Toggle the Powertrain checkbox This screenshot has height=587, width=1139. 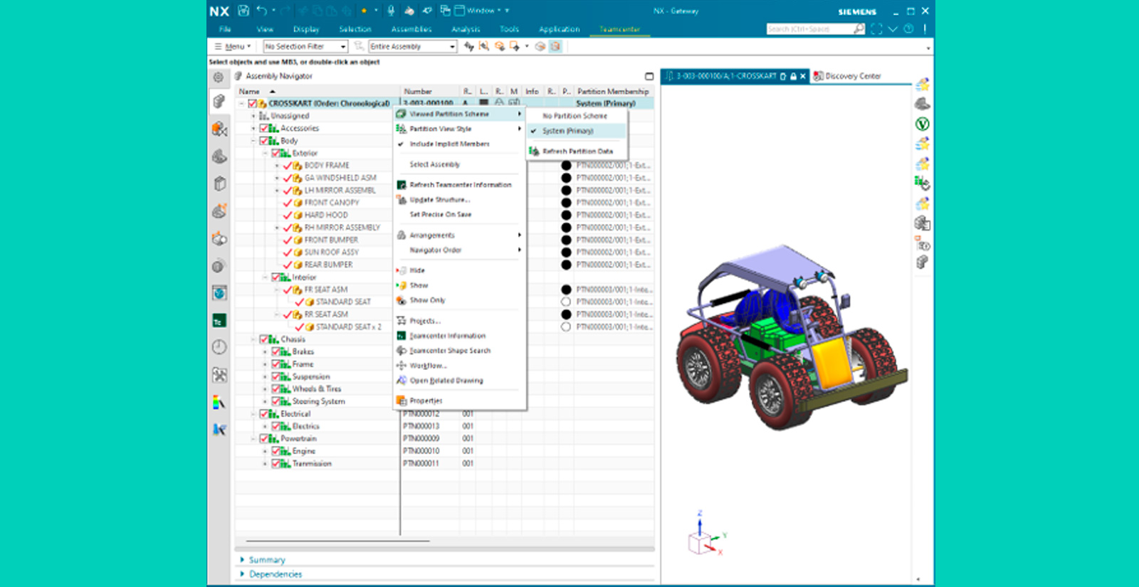click(264, 438)
